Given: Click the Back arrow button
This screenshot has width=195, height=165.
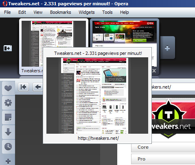Looking at the screenshot, I should pos(38,87).
